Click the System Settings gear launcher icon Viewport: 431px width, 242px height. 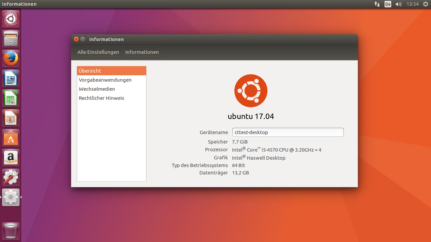[x=11, y=197]
